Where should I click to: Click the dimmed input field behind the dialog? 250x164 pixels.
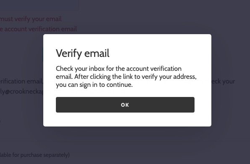[x=39, y=5]
